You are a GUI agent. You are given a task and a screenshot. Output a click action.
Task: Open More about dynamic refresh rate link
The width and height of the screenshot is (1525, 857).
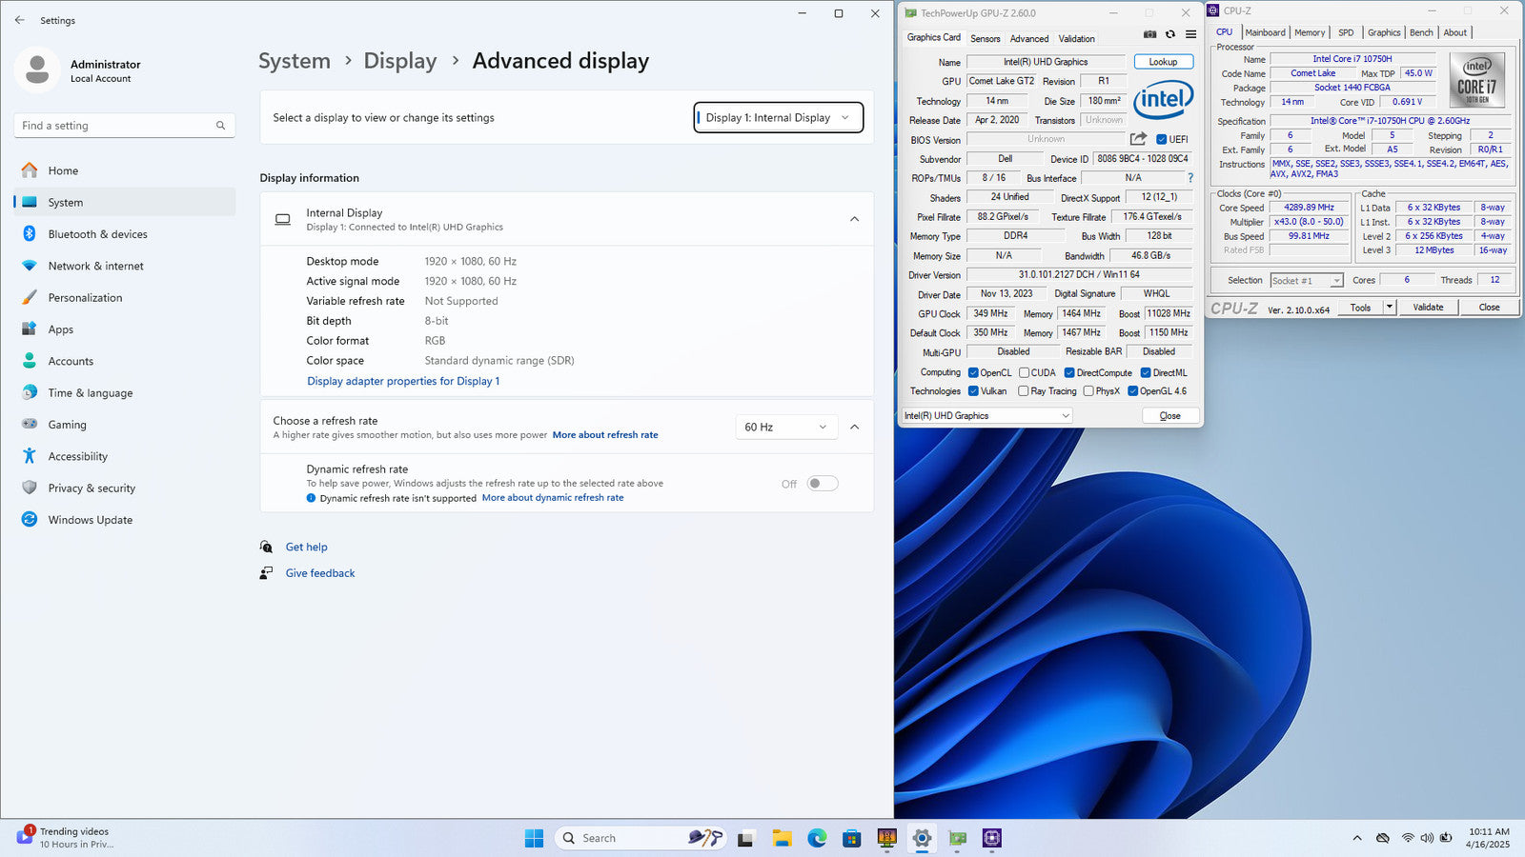553,498
